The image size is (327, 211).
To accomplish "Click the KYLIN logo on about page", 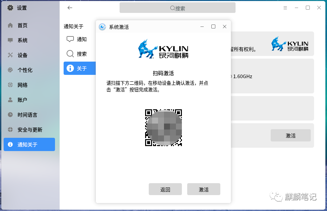I will pos(290,44).
